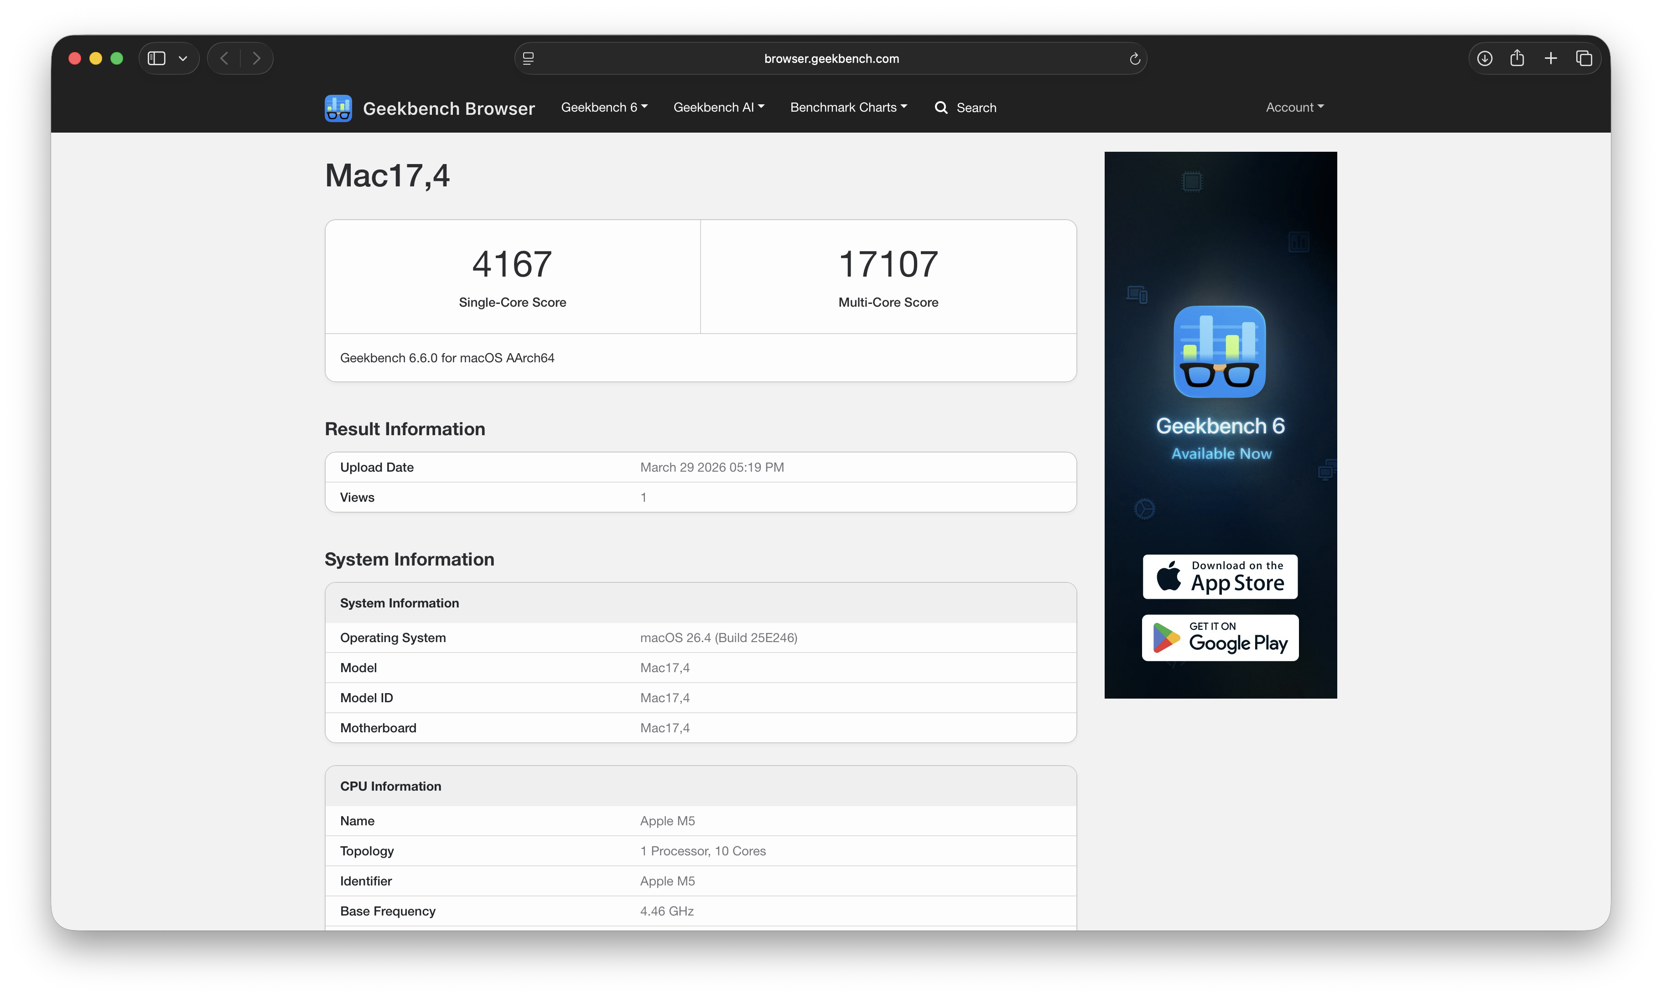Click the Geekbench Browser logo icon

338,108
